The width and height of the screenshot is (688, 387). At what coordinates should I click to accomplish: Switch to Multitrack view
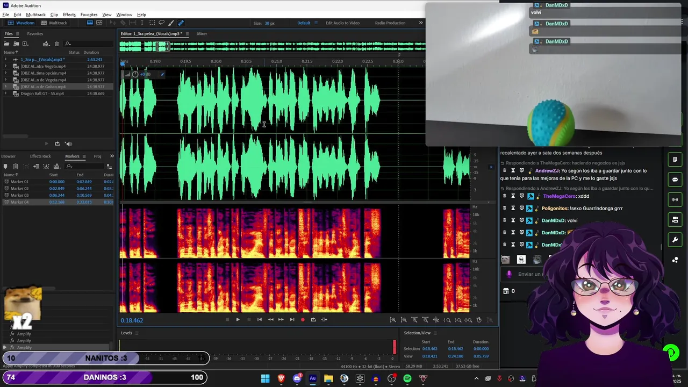54,23
